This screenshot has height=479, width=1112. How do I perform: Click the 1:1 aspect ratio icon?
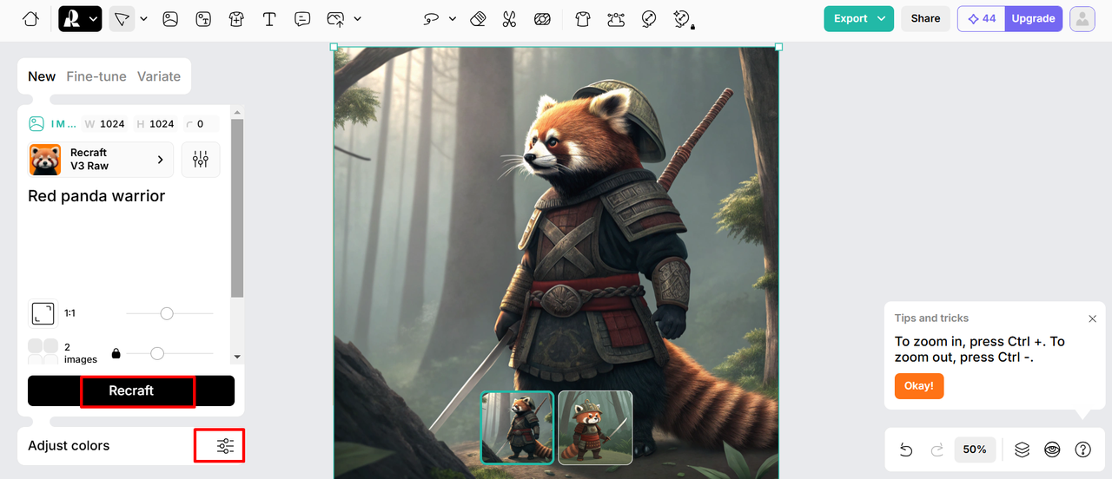click(x=42, y=313)
